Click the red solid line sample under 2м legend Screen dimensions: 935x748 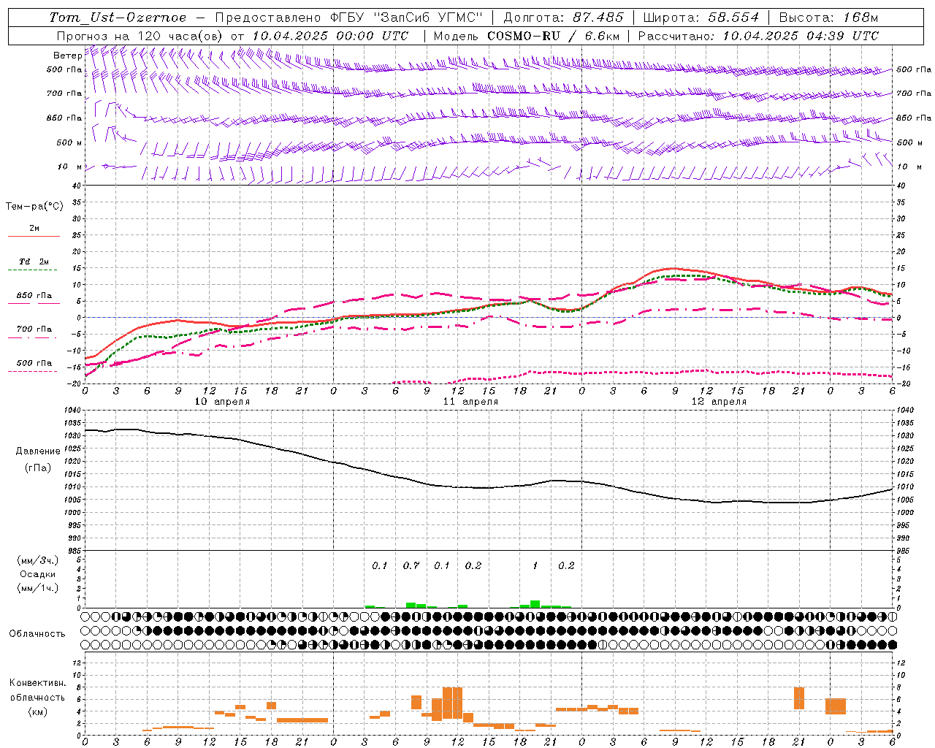coord(34,237)
